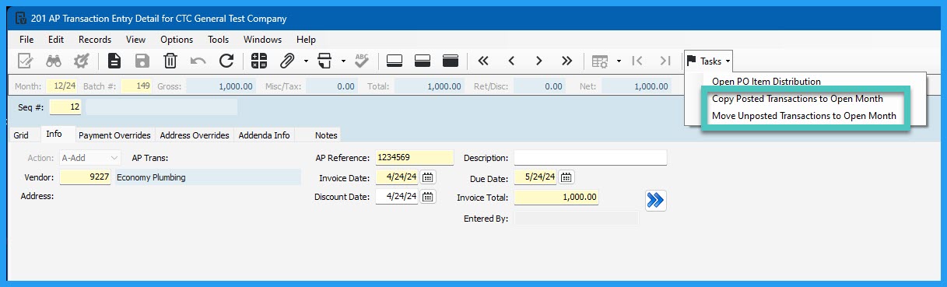
Task: Switch to the Payment Overrides tab
Action: pyautogui.click(x=114, y=135)
